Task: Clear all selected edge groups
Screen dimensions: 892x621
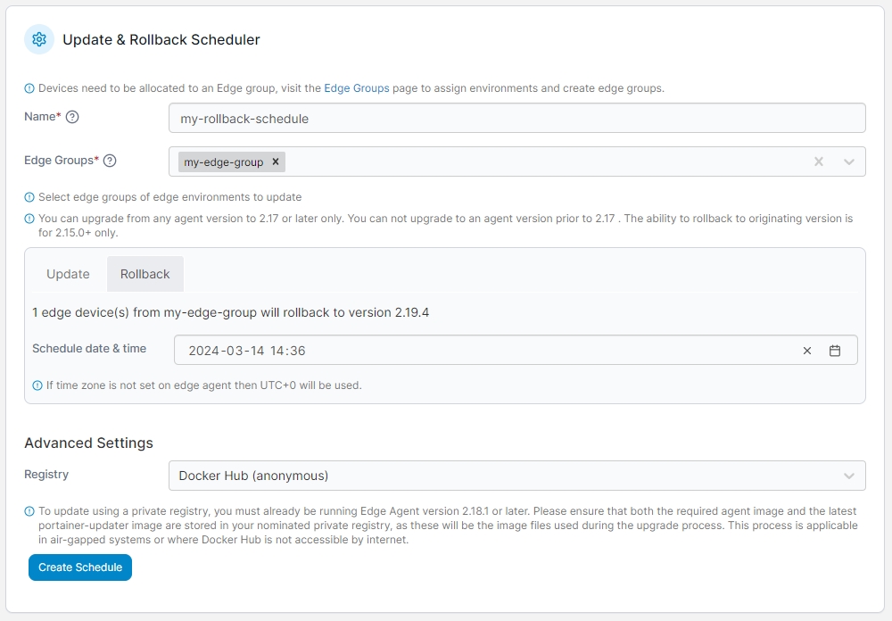Action: point(819,161)
